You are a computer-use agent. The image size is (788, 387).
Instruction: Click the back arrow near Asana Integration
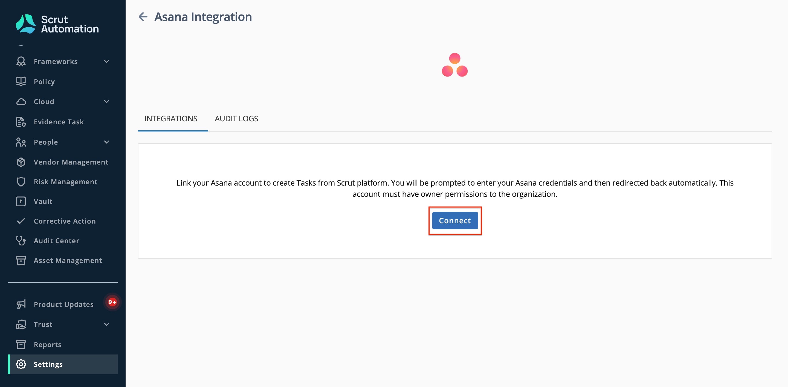(x=143, y=17)
